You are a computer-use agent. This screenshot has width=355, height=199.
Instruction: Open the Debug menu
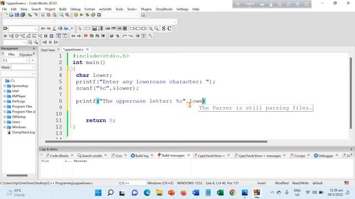75,9
